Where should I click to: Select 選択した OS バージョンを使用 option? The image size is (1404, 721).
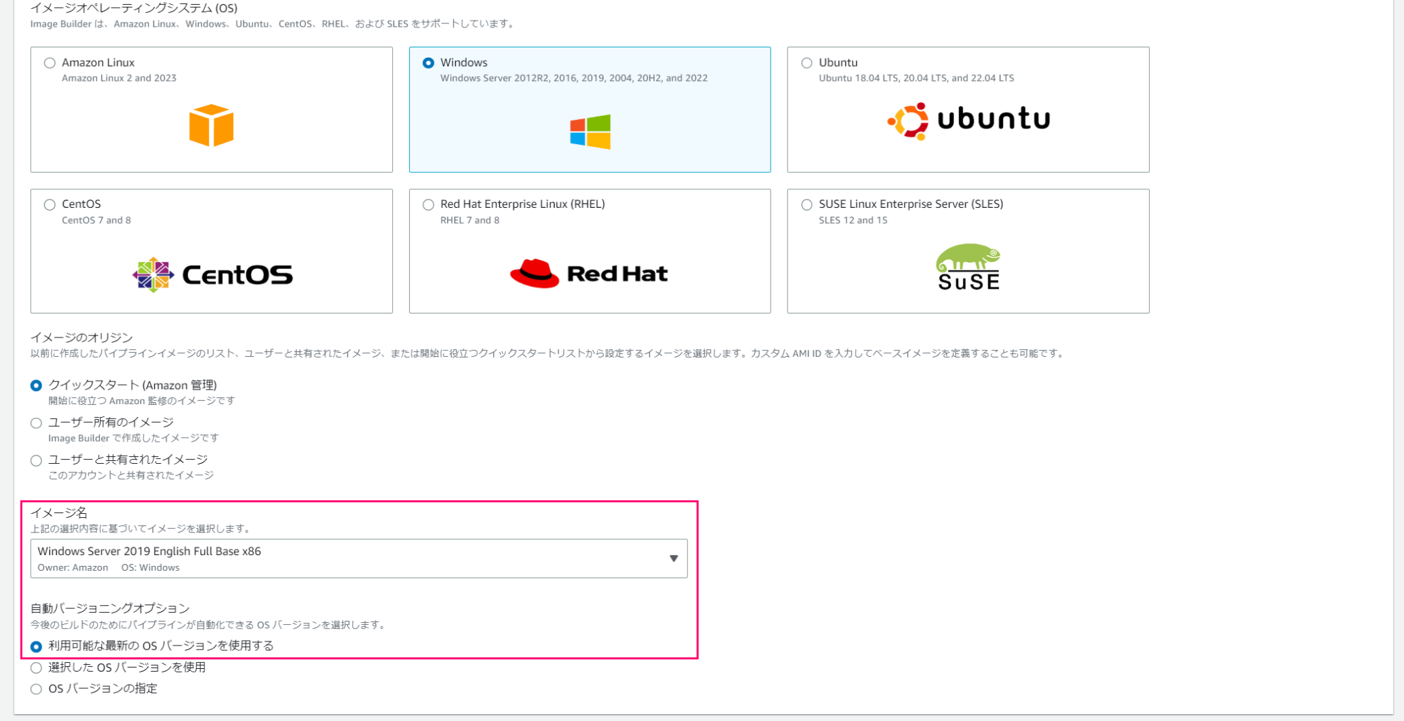(x=36, y=667)
